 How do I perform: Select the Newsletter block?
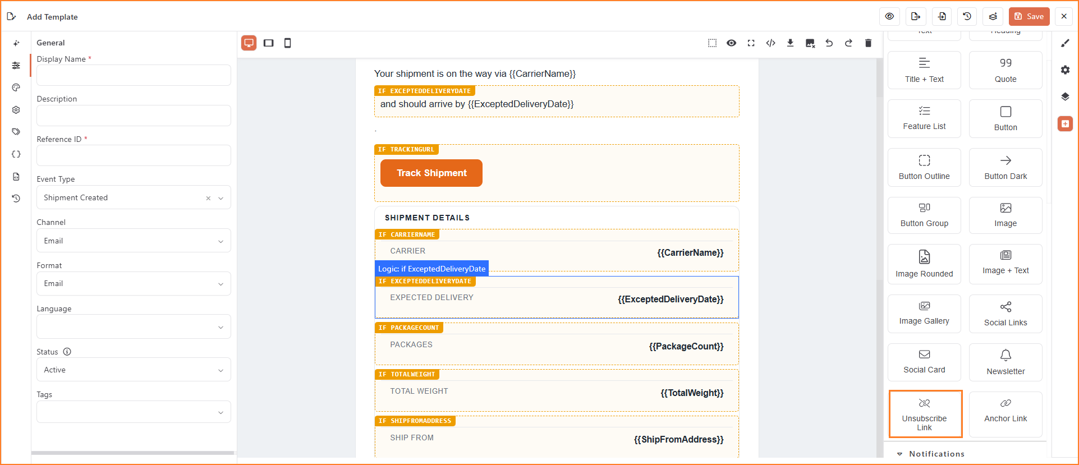[1005, 362]
